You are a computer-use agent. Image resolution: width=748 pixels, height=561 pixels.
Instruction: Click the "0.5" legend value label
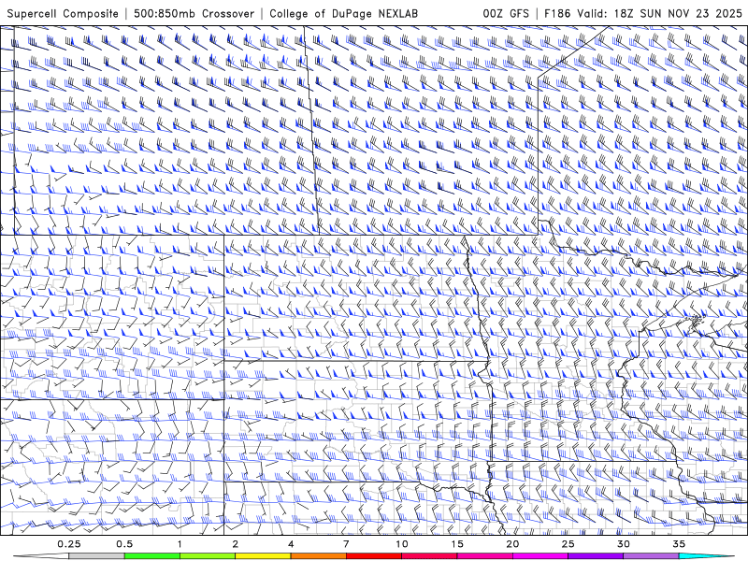click(124, 544)
